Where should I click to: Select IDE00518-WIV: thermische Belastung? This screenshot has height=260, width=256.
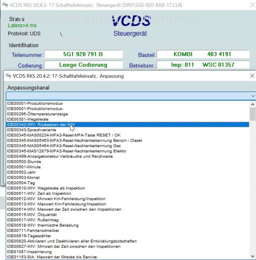pyautogui.click(x=128, y=225)
